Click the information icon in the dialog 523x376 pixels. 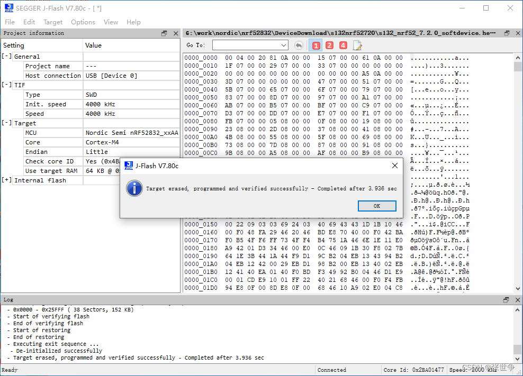pyautogui.click(x=134, y=189)
